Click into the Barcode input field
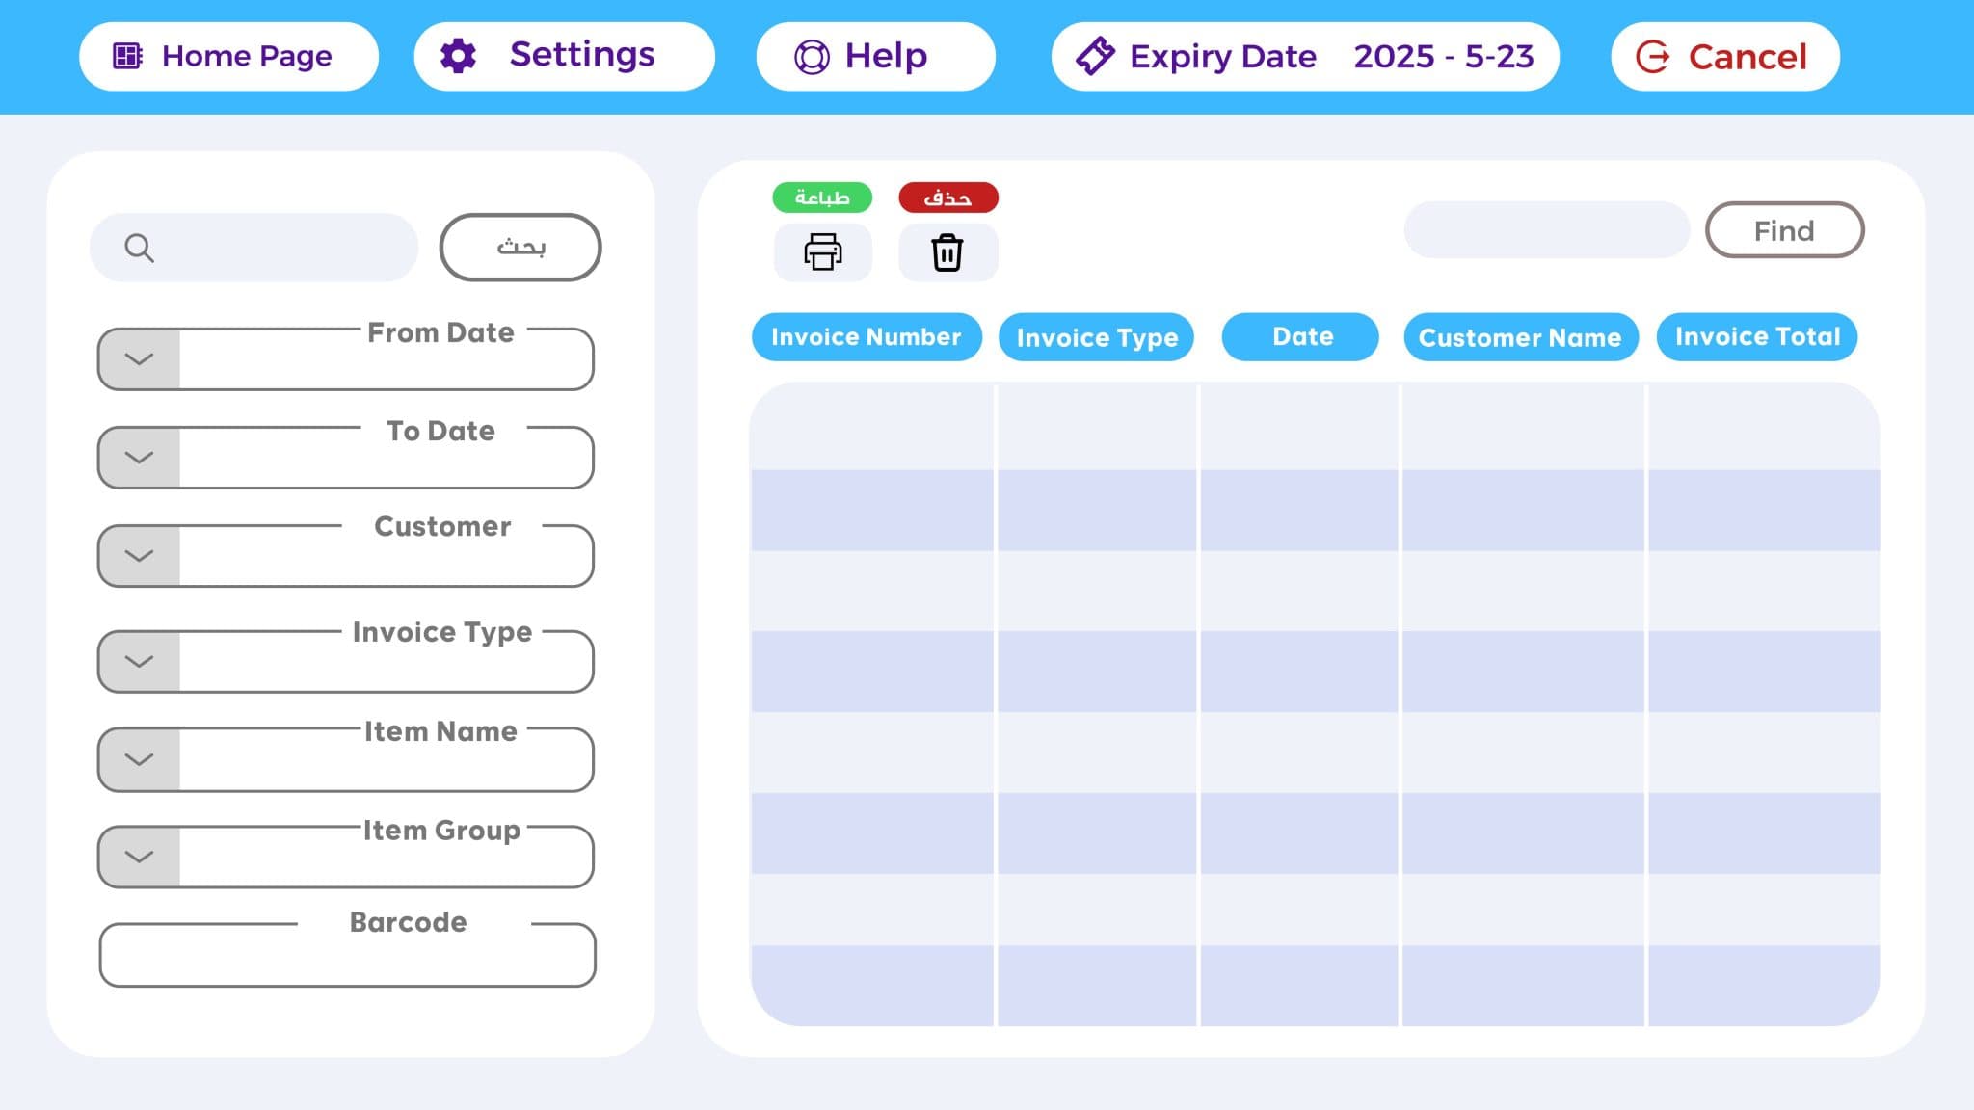Viewport: 1974px width, 1110px height. point(347,960)
